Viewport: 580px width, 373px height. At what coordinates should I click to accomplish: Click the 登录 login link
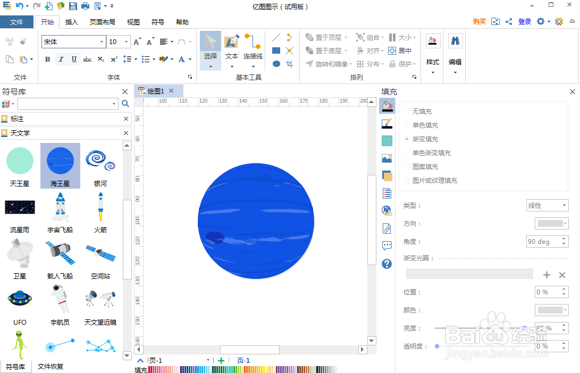coord(525,21)
